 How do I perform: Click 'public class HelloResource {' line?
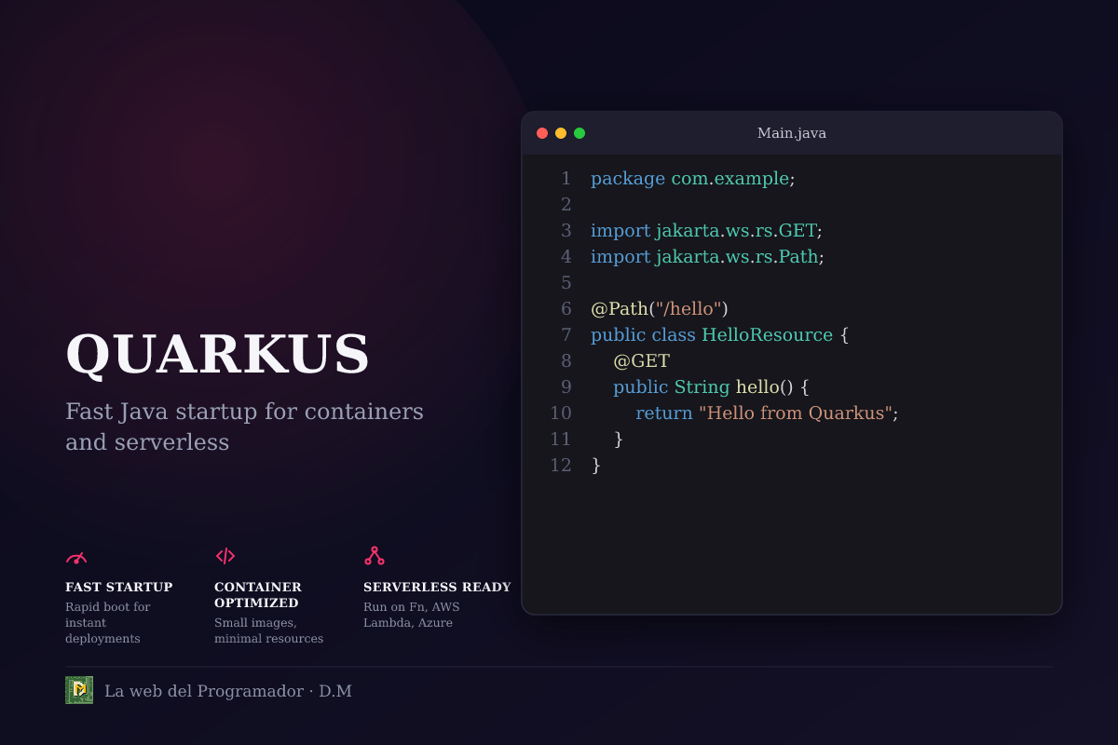click(720, 335)
